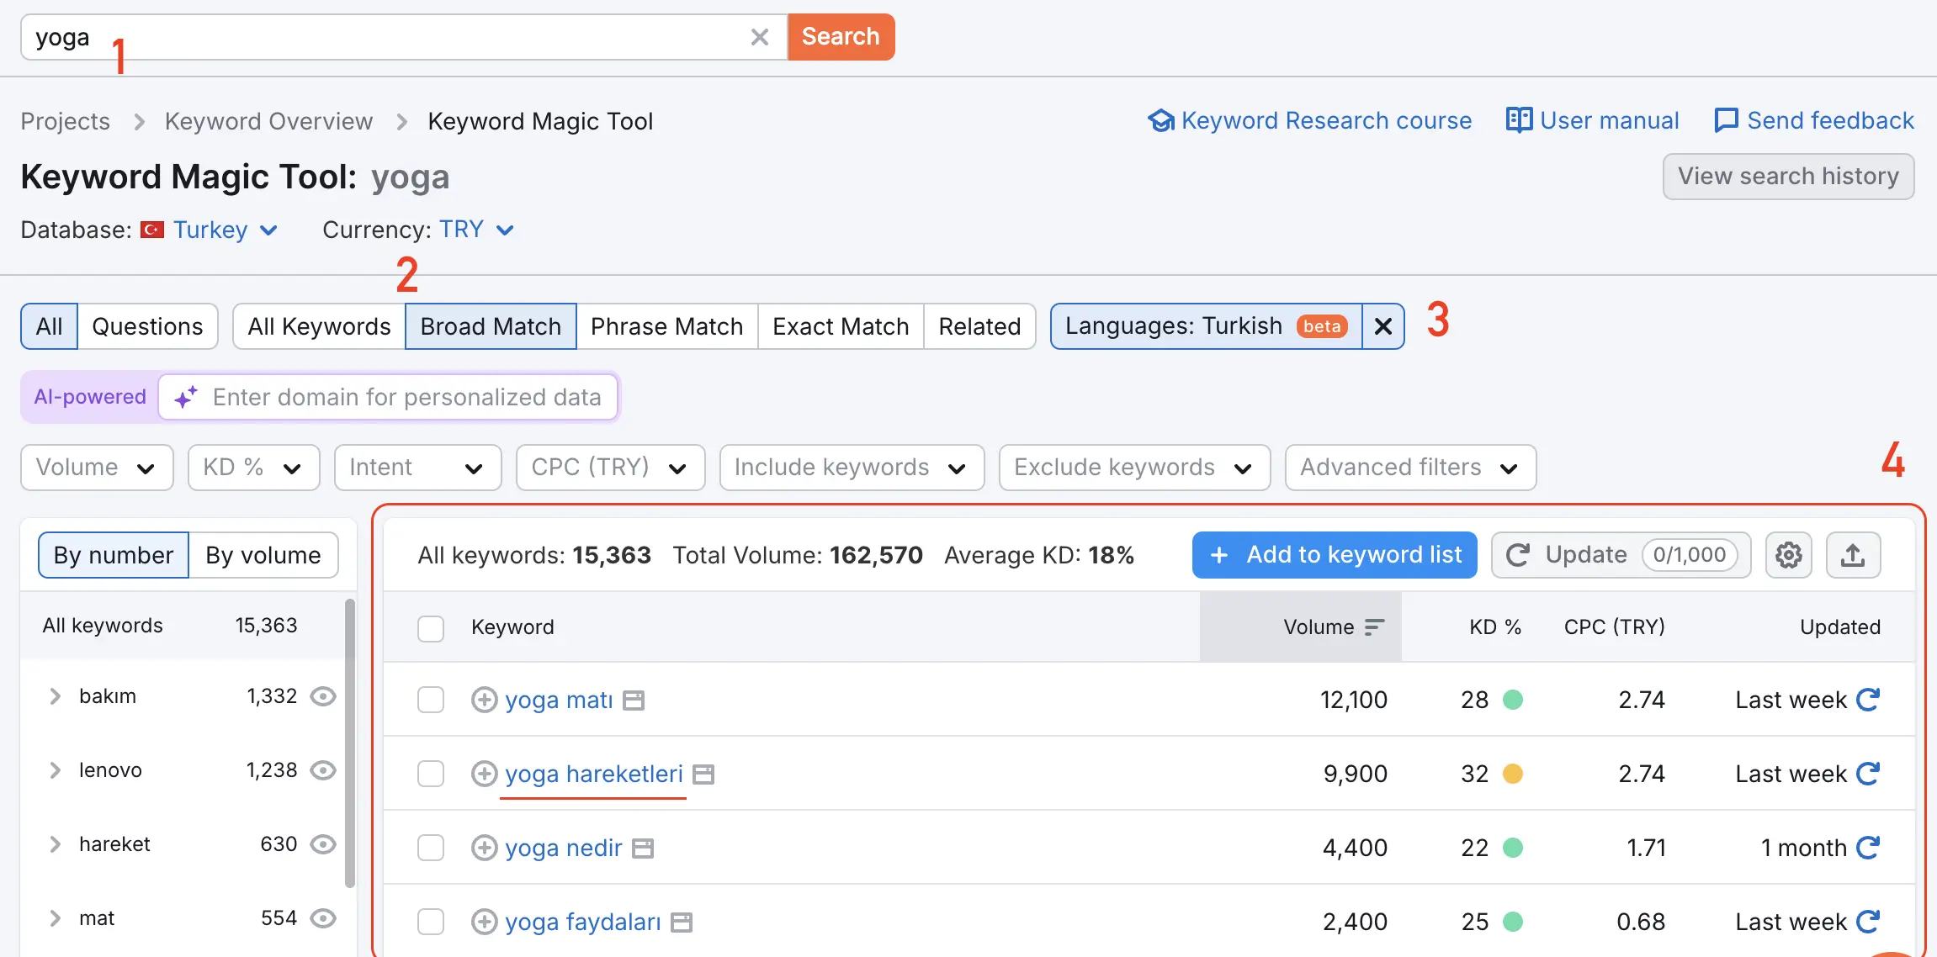Open the KD % filter dropdown
1937x957 pixels.
253,468
